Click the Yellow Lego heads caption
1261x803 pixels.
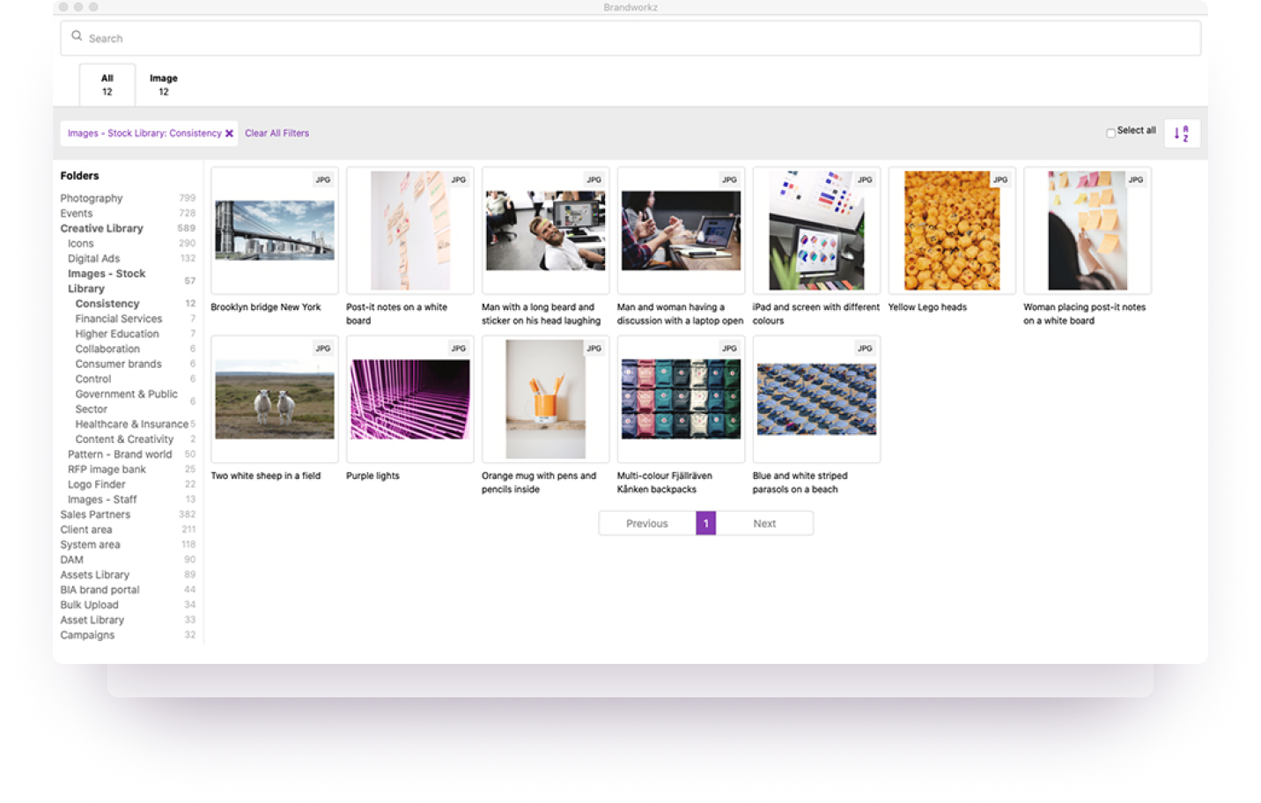(x=927, y=307)
